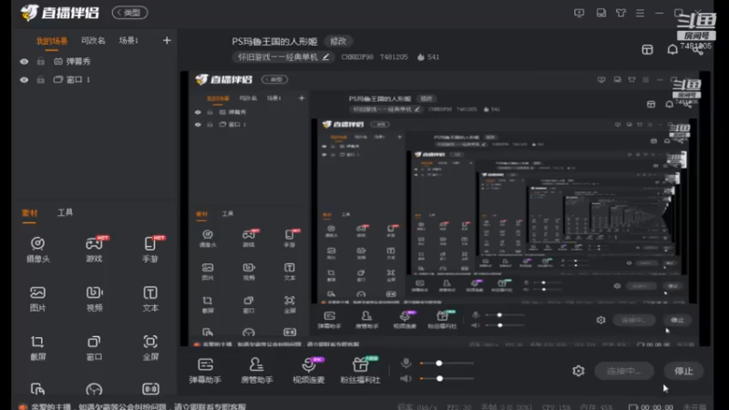
Task: Add a 全屏 fullscreen capture source
Action: [x=150, y=348]
